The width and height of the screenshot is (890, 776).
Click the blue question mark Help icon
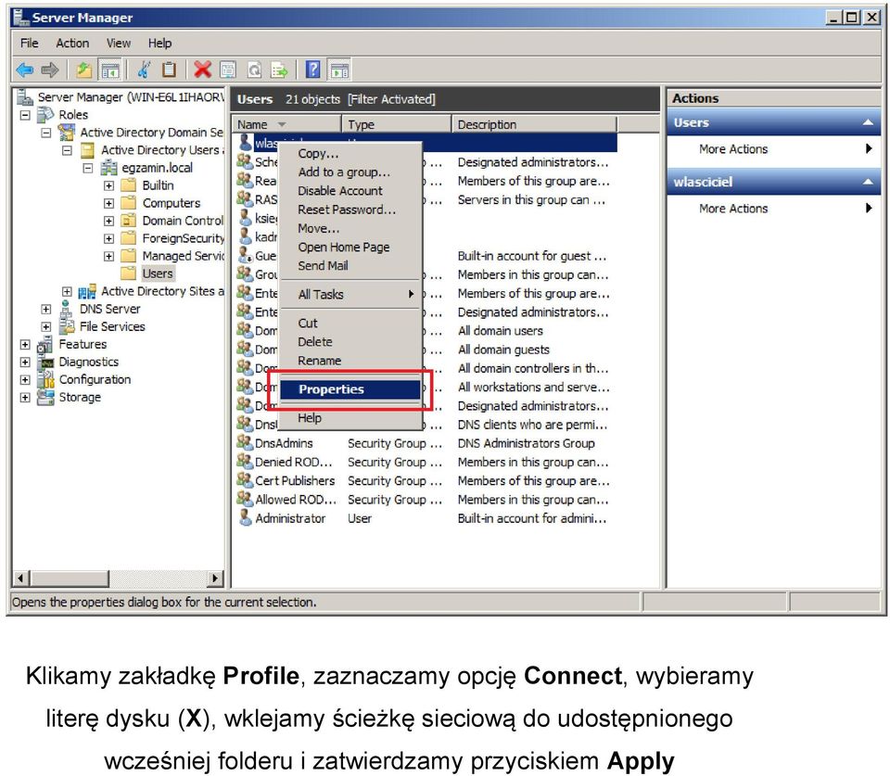312,70
